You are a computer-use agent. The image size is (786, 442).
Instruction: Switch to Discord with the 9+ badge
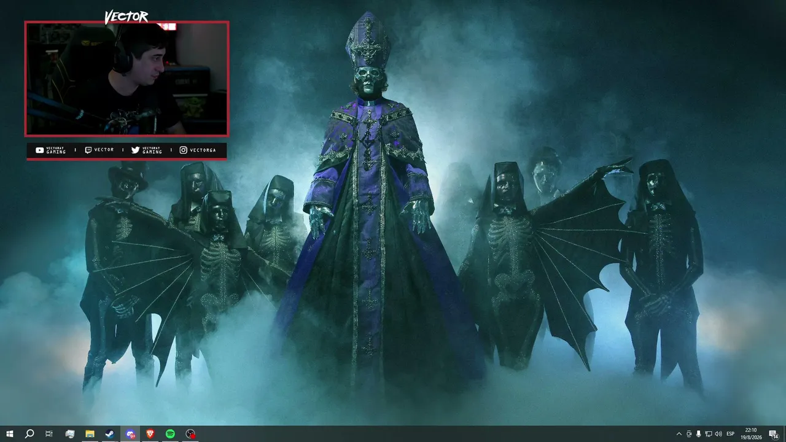pos(130,434)
